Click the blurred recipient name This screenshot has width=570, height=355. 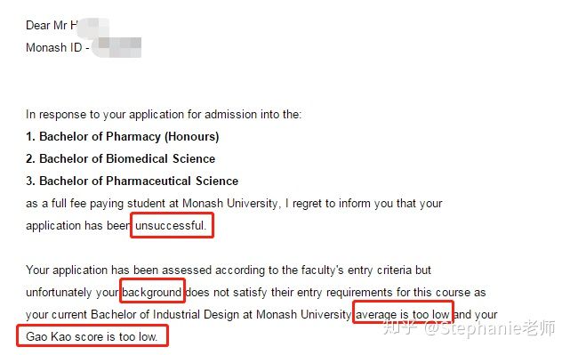click(x=92, y=28)
